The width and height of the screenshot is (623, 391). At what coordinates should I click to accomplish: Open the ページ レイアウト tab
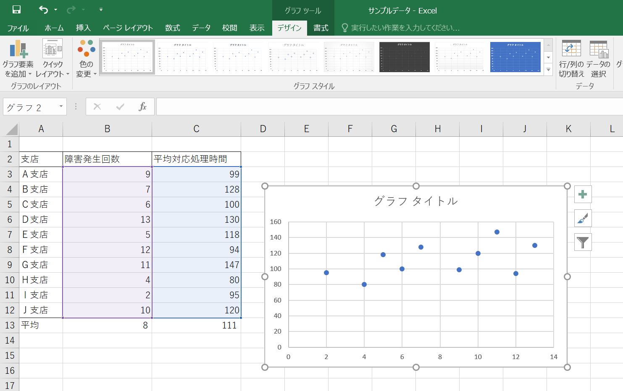(x=128, y=28)
